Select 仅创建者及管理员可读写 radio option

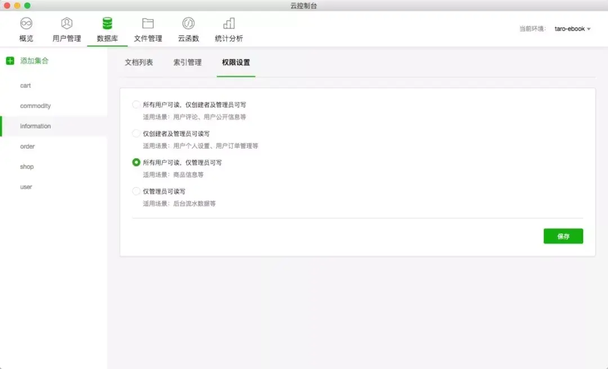point(136,134)
